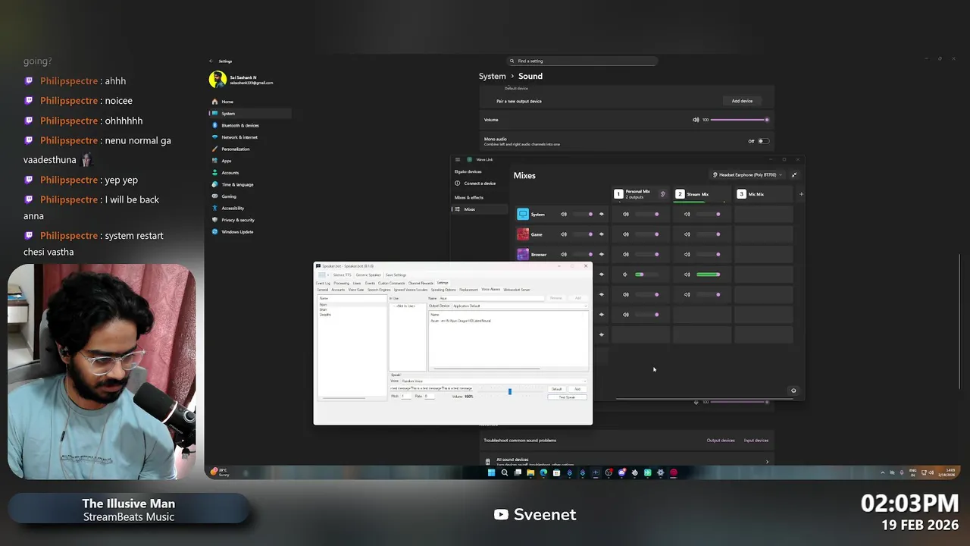Open the Processing tab in Speaker.bot
The image size is (970, 546).
341,283
